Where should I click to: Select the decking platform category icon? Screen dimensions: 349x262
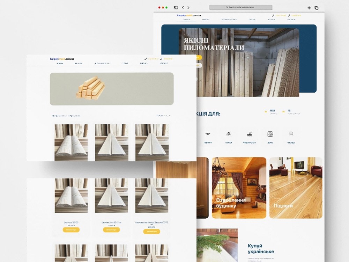coord(249,134)
